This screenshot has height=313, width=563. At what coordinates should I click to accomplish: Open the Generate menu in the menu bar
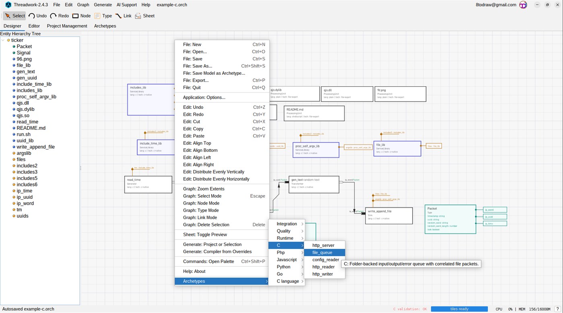pyautogui.click(x=103, y=5)
